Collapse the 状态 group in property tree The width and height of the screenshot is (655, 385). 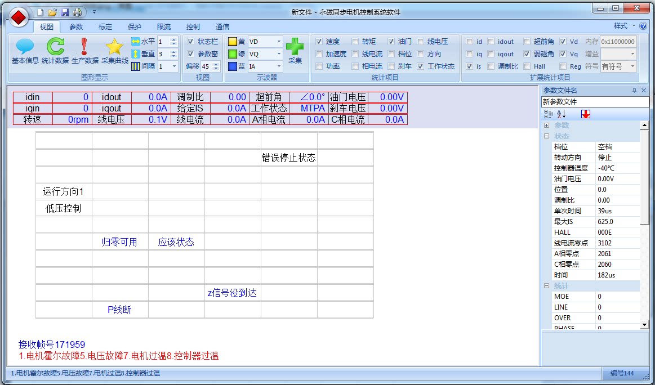pos(546,136)
